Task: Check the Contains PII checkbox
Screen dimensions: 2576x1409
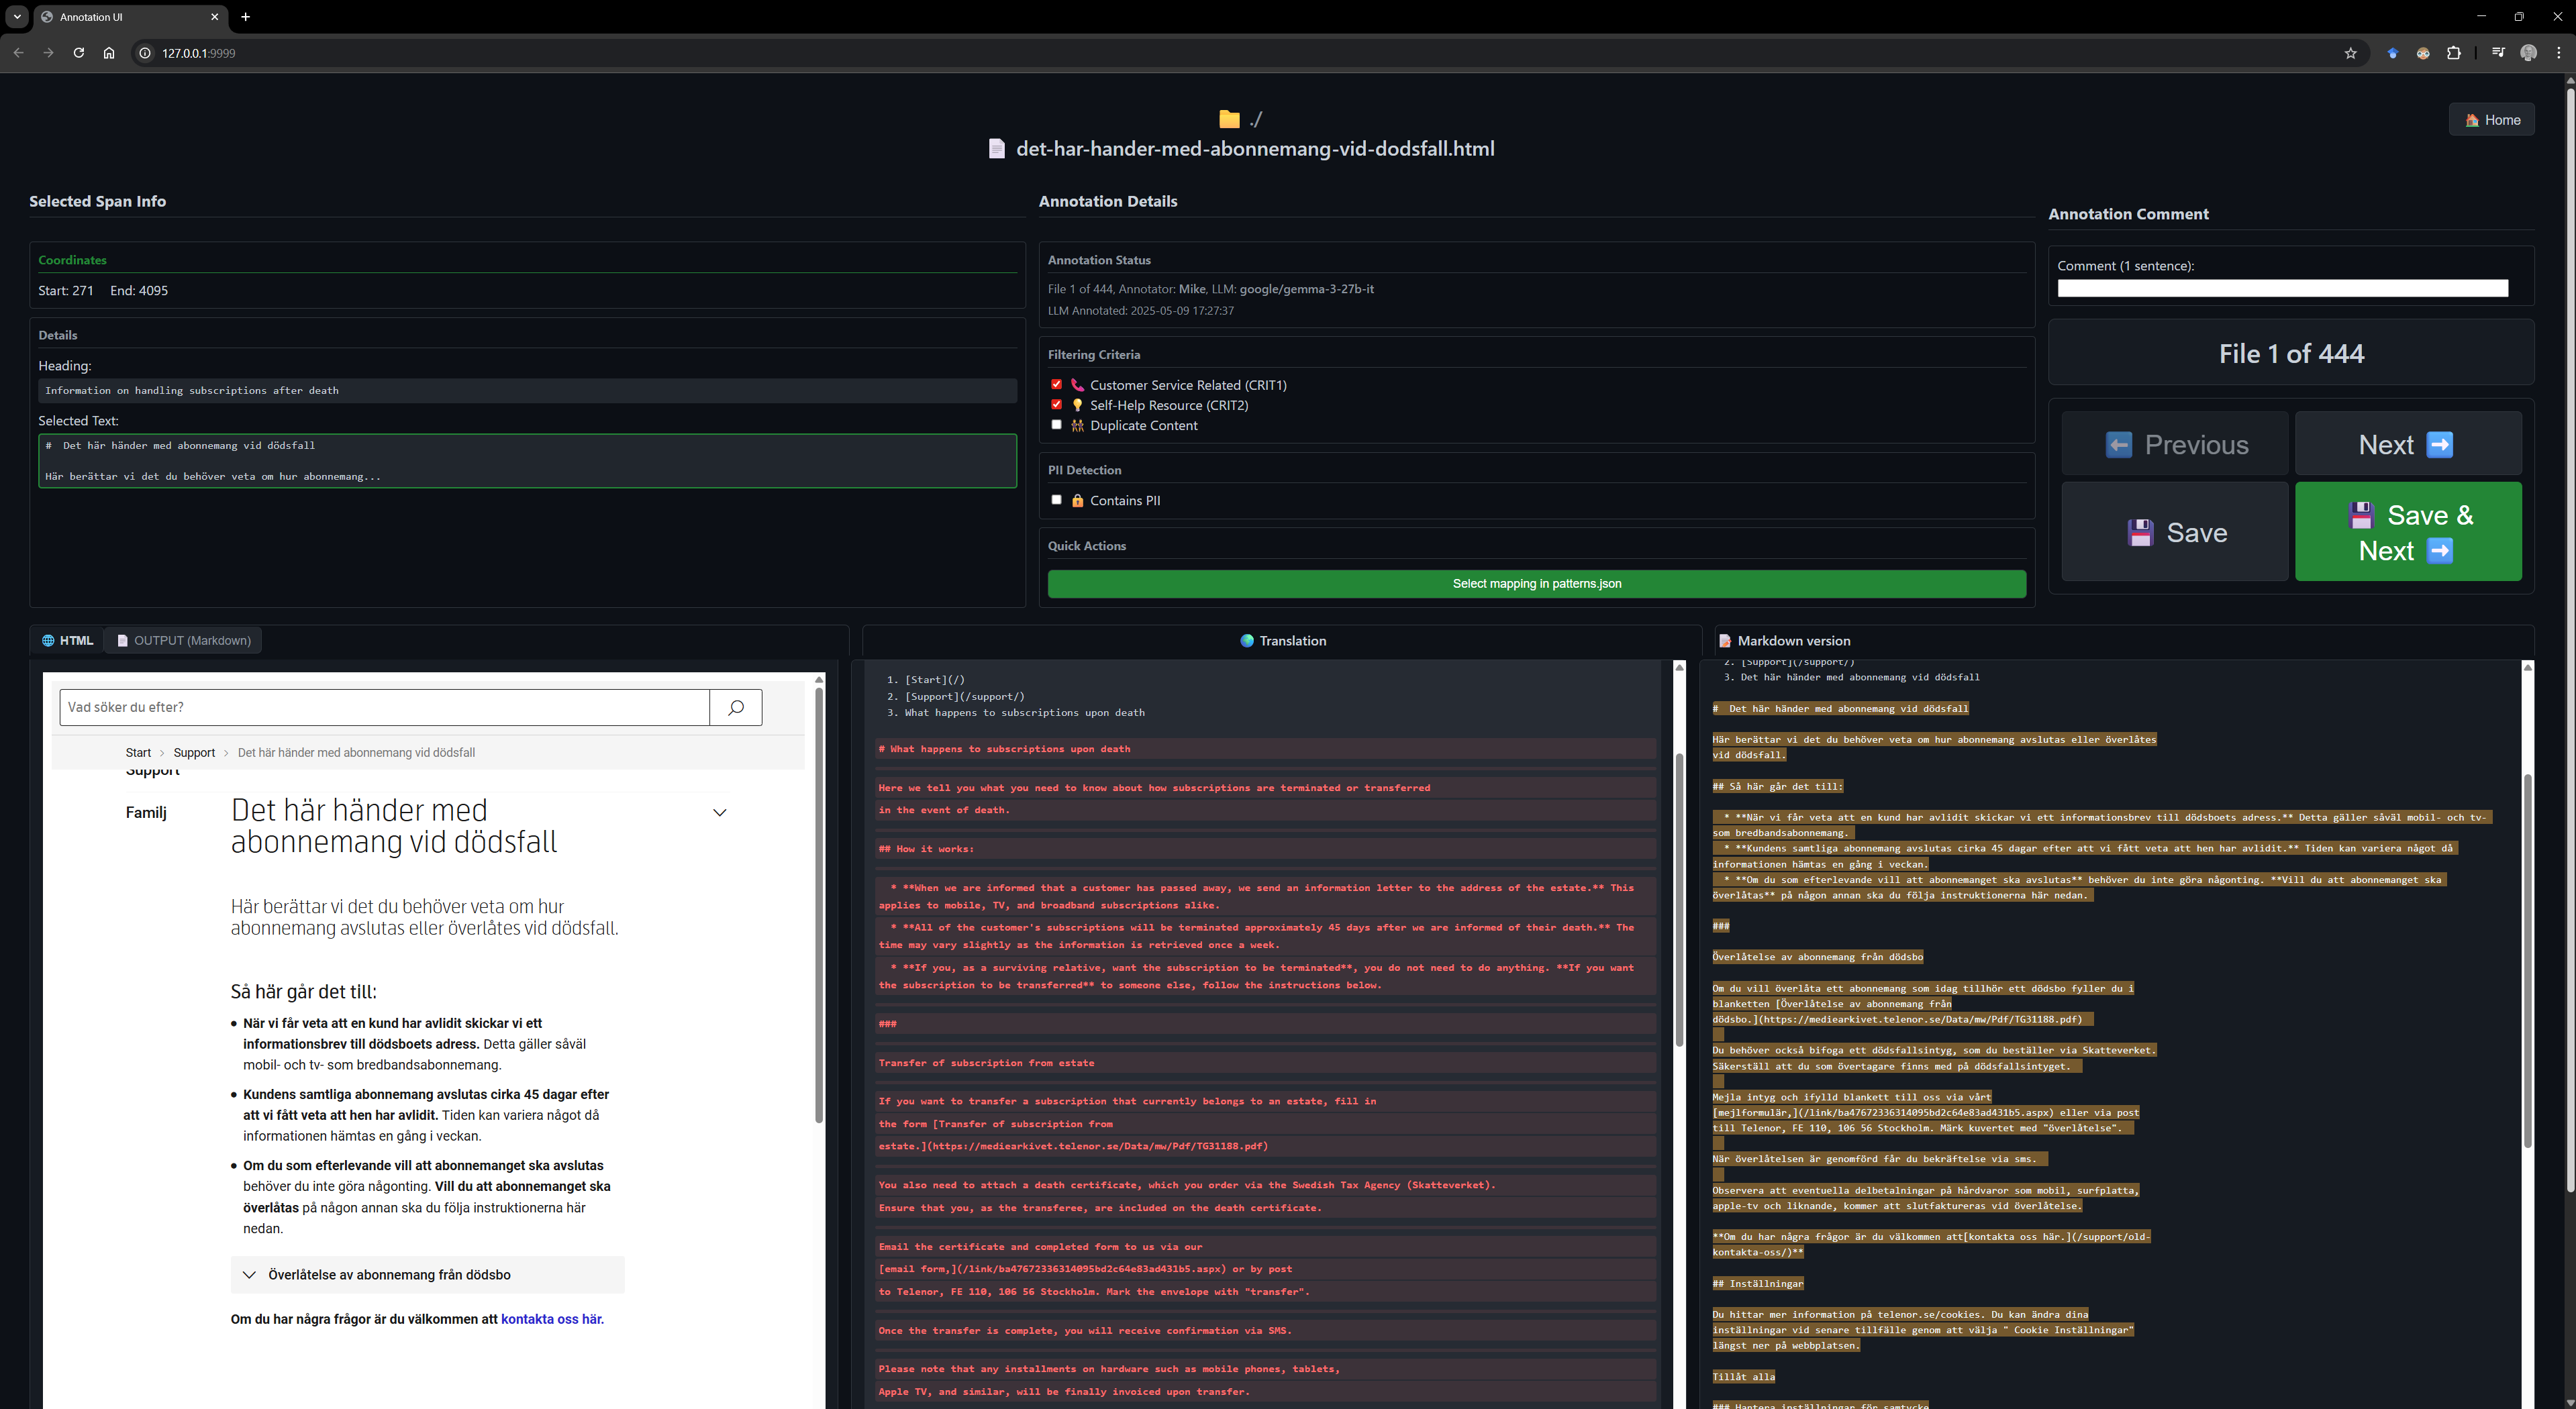Action: pos(1056,499)
